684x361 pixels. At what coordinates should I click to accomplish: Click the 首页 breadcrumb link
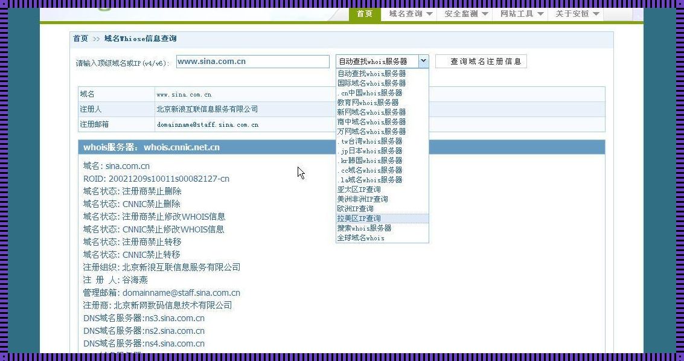[80, 39]
